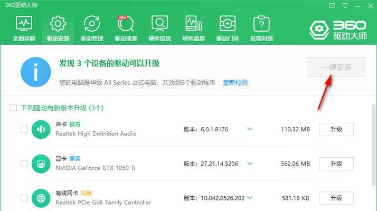Viewport: 377px width, 211px height.
Task: Expand version dropdown for 10.042.0526.202
Action: [250, 198]
